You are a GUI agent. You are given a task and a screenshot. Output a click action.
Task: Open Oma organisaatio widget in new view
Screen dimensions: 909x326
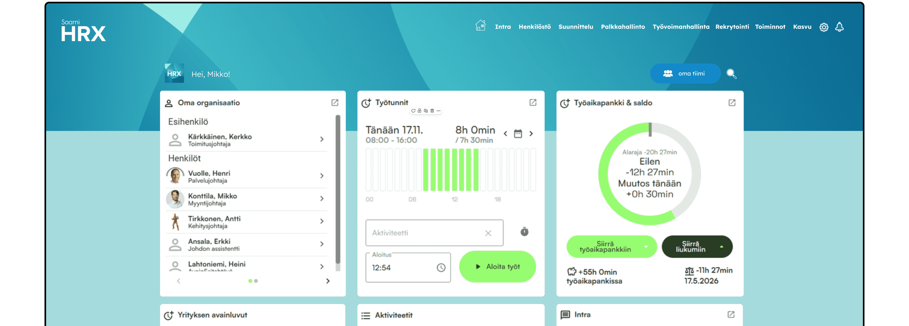tap(334, 103)
